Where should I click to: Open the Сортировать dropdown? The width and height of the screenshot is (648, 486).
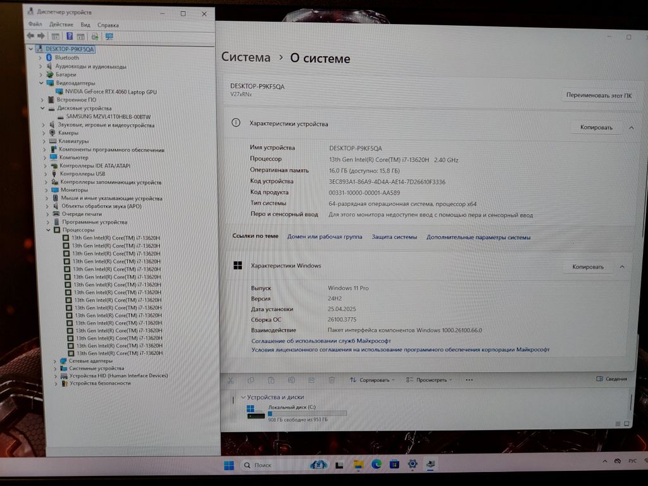point(373,380)
